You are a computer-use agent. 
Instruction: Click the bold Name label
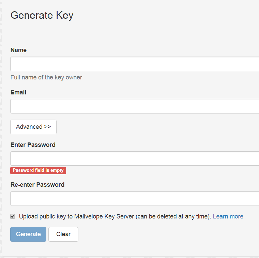tap(18, 50)
